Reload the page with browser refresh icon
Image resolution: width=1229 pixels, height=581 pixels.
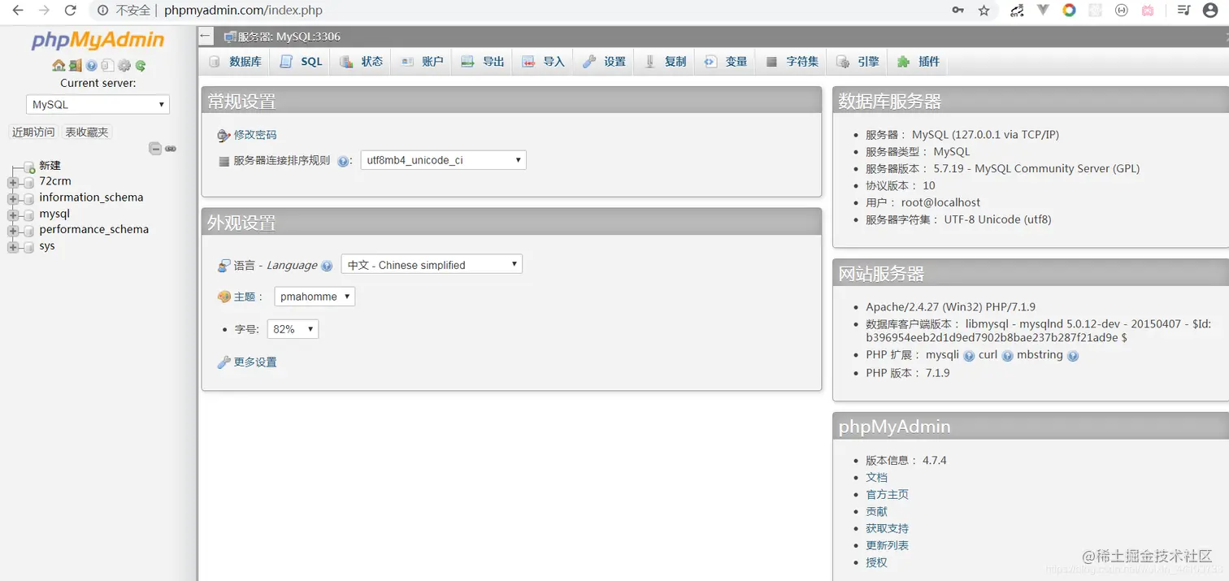coord(71,11)
